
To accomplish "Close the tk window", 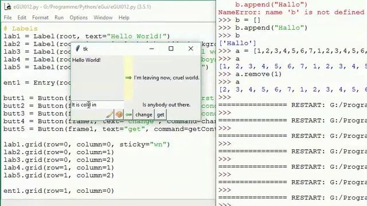I will coord(191,49).
